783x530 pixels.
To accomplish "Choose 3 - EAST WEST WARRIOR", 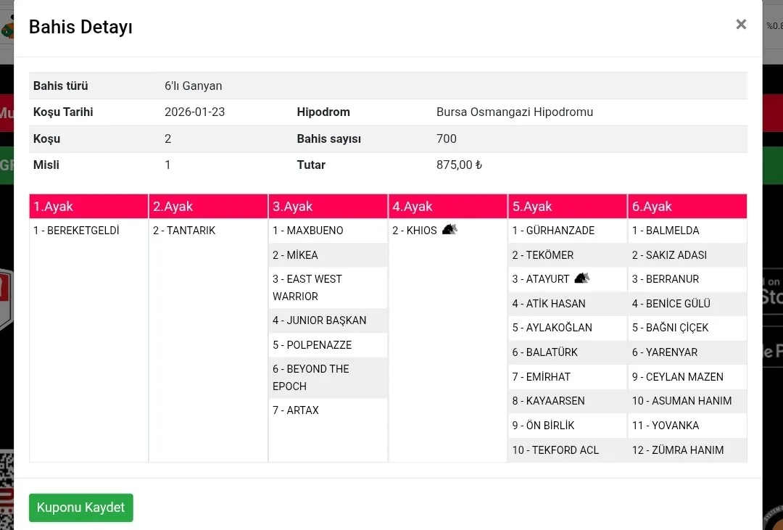I will [307, 288].
